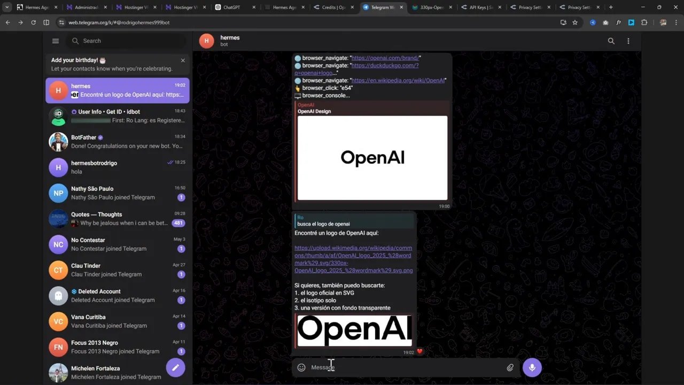
Task: Open the Telegram hamburger menu
Action: pyautogui.click(x=56, y=41)
